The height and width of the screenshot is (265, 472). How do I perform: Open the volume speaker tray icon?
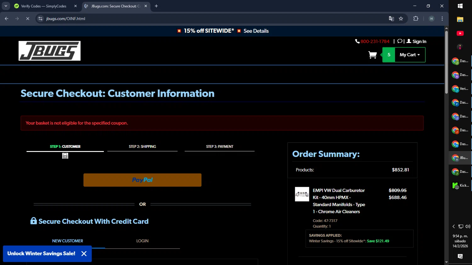[x=468, y=226]
